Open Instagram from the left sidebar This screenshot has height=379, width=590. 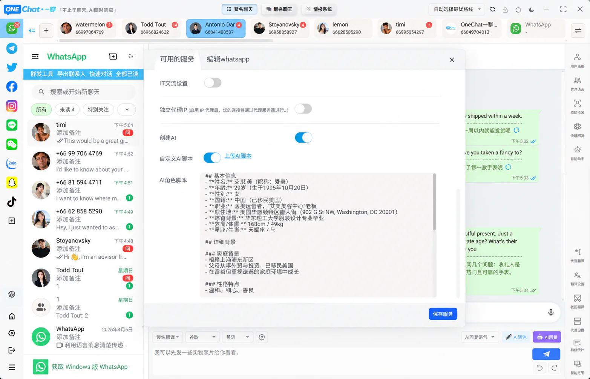click(x=12, y=106)
